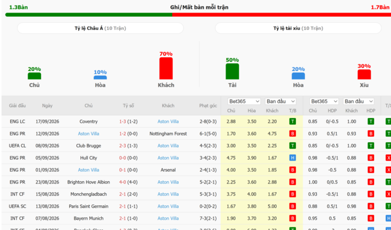The height and width of the screenshot is (230, 391).
Task: Select the Tỷ lệ Châu Á (10 Trận) tab
Action: (x=100, y=28)
